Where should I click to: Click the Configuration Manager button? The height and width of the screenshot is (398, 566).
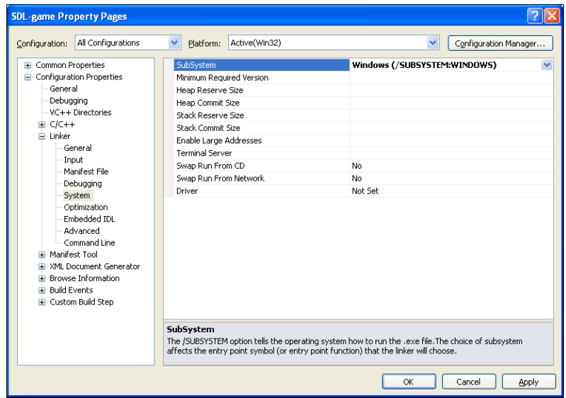point(500,43)
